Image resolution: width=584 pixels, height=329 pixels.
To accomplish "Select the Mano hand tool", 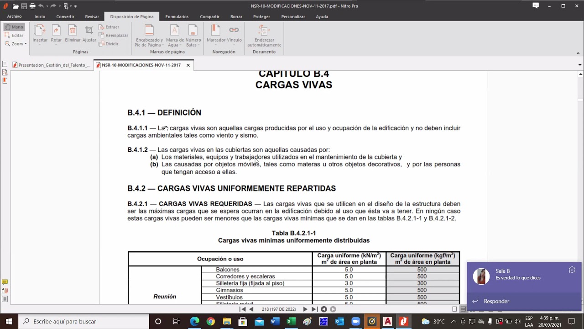I will [14, 27].
